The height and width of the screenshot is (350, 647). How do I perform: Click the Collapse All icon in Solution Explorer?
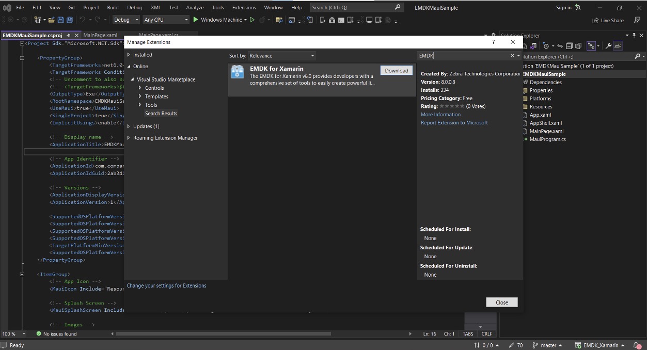(569, 46)
